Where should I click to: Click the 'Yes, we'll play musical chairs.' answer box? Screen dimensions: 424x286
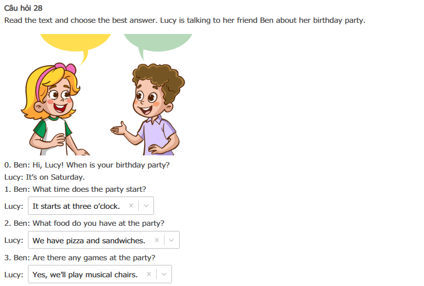click(x=85, y=274)
